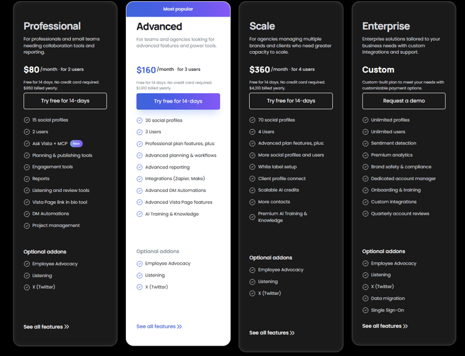The image size is (465, 356).
Task: Click check icon beside Client profile connect
Action: pos(252,178)
